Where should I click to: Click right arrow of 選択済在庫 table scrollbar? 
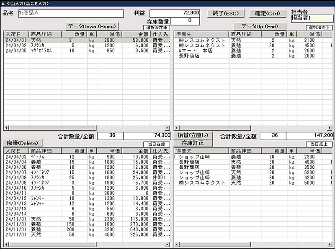click(x=168, y=128)
